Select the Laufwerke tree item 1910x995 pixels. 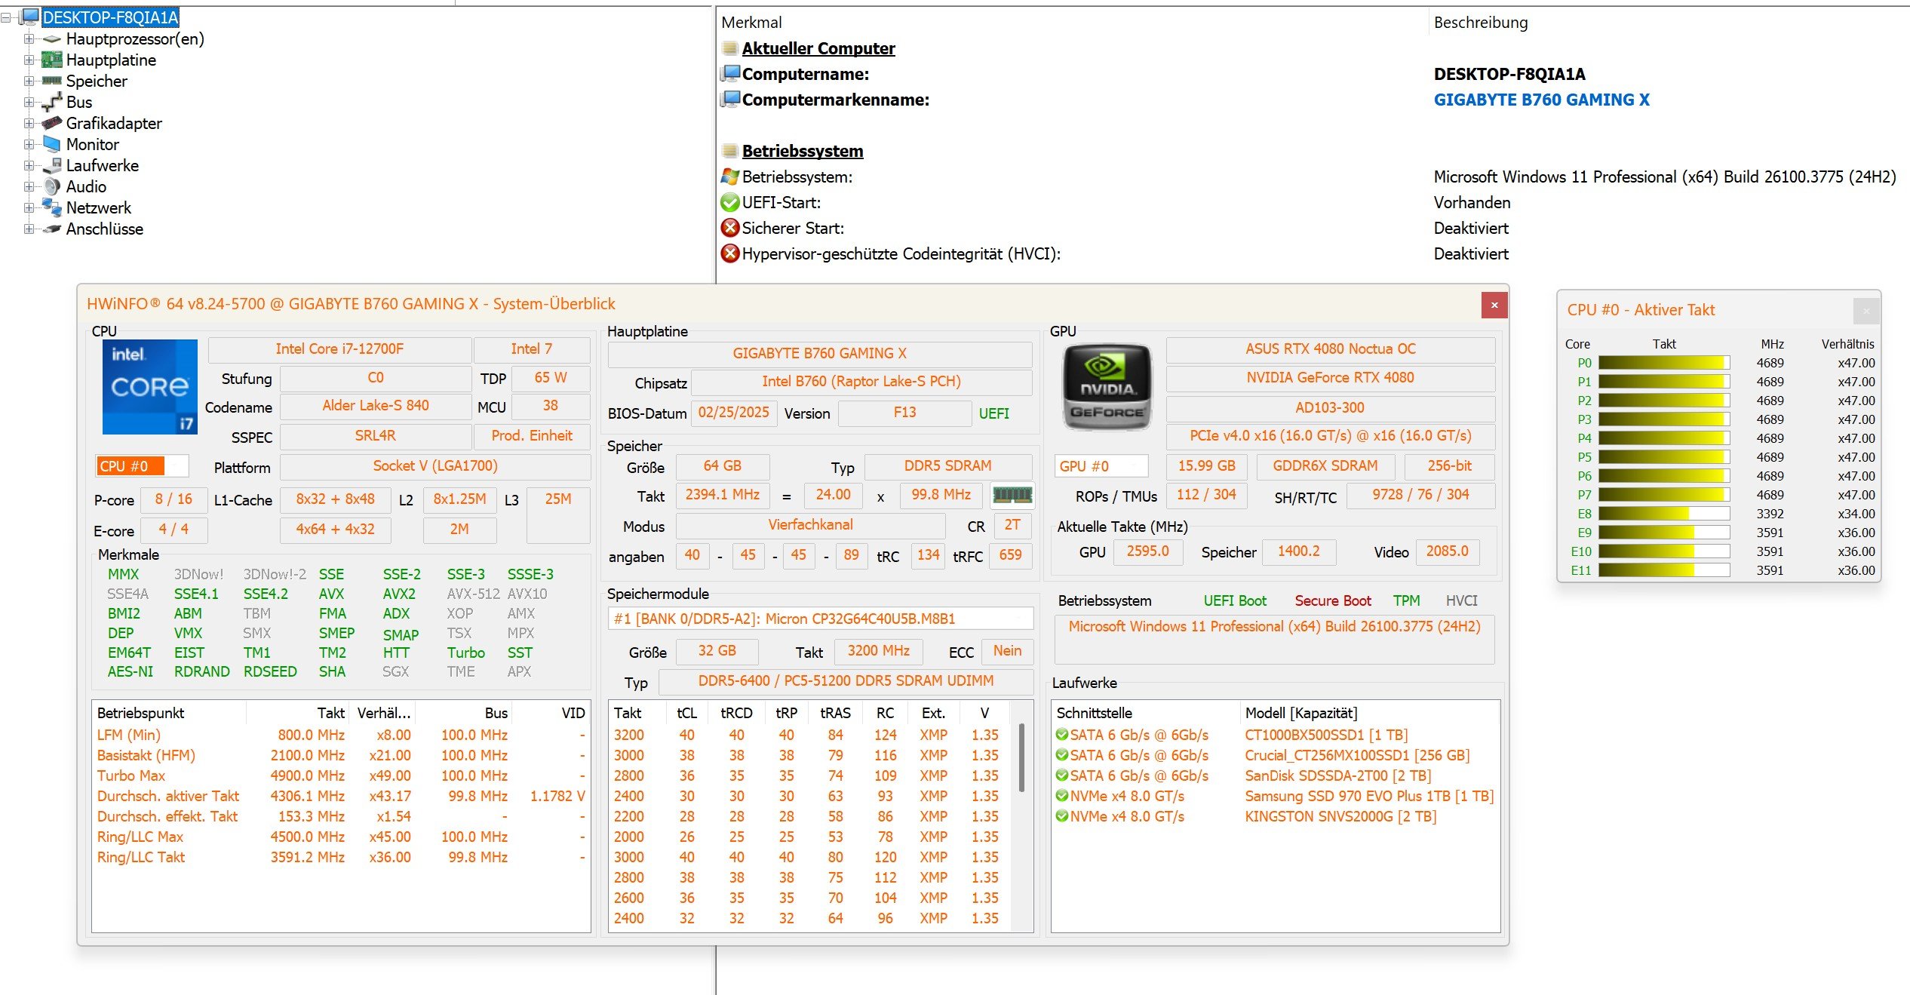pyautogui.click(x=102, y=165)
